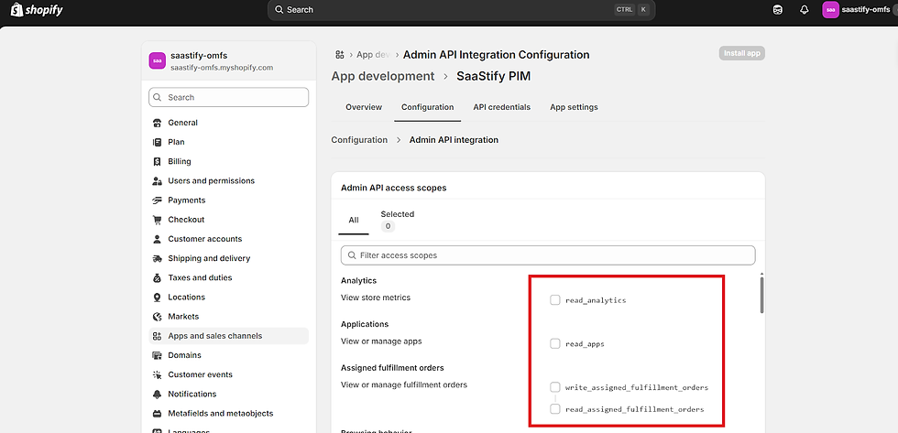Switch to the API credentials tab
The height and width of the screenshot is (433, 898).
(501, 107)
